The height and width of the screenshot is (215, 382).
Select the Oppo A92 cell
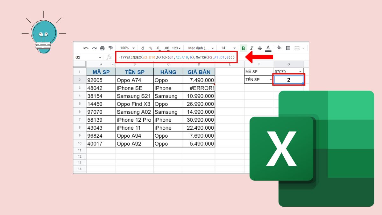click(135, 144)
